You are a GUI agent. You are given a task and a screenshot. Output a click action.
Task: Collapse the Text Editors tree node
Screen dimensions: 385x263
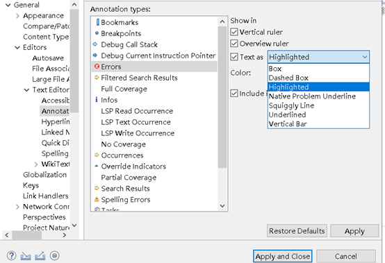tap(26, 90)
